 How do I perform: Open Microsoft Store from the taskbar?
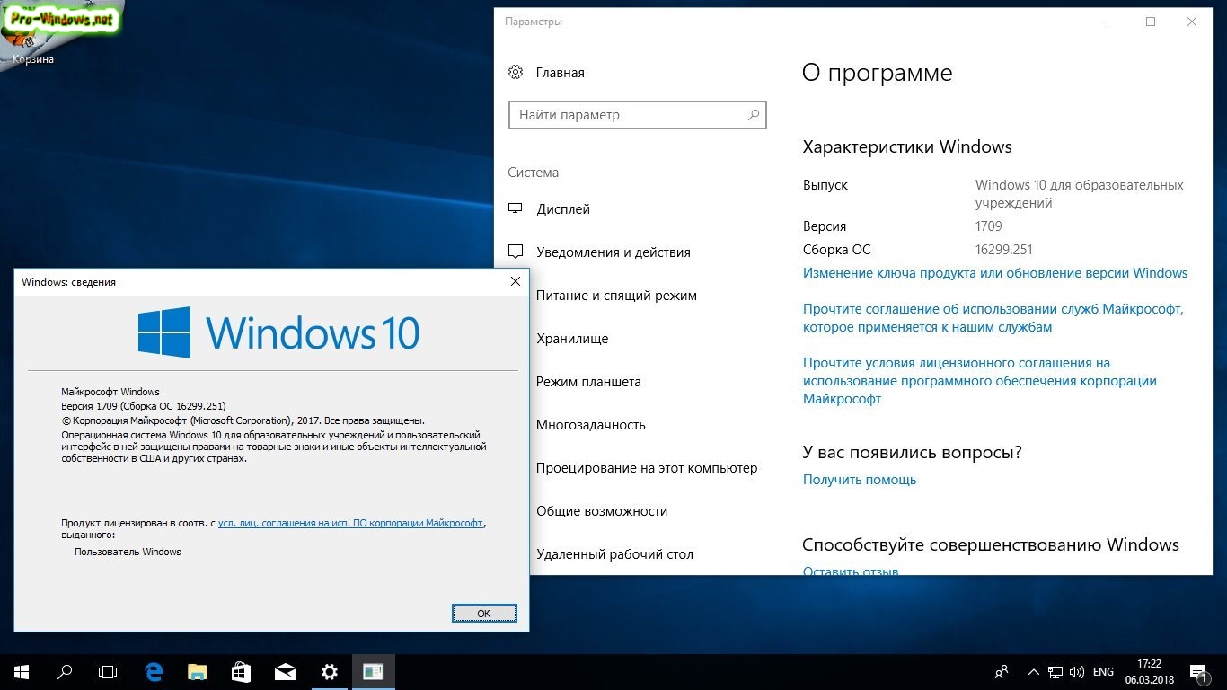click(x=241, y=671)
